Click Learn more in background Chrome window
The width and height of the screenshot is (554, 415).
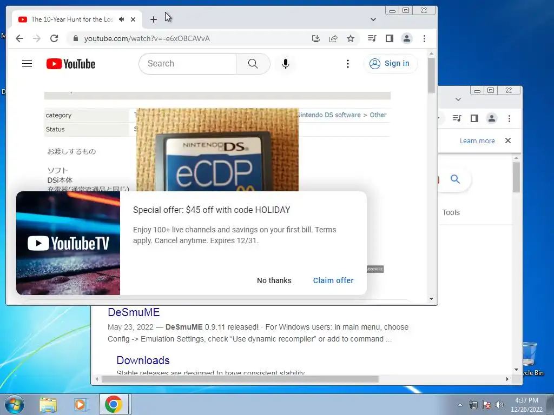click(477, 141)
